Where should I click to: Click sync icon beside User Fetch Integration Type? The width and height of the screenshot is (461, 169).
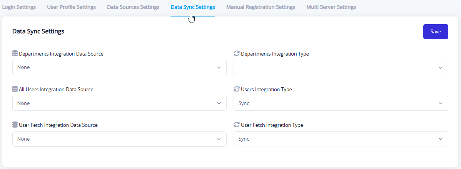pos(237,125)
